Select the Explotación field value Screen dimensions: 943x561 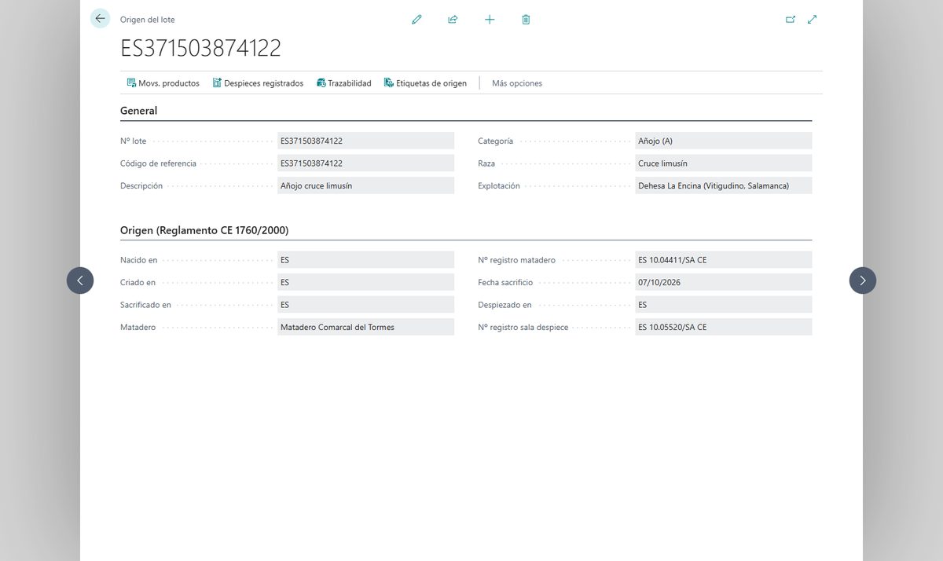(724, 185)
